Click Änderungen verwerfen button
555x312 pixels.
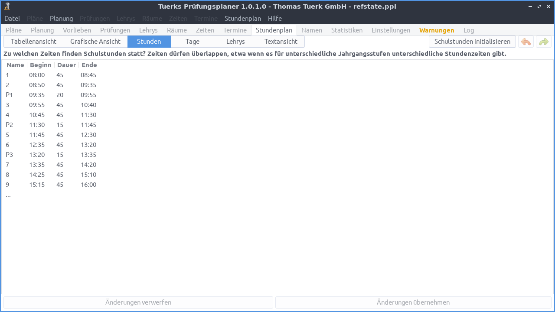(138, 302)
